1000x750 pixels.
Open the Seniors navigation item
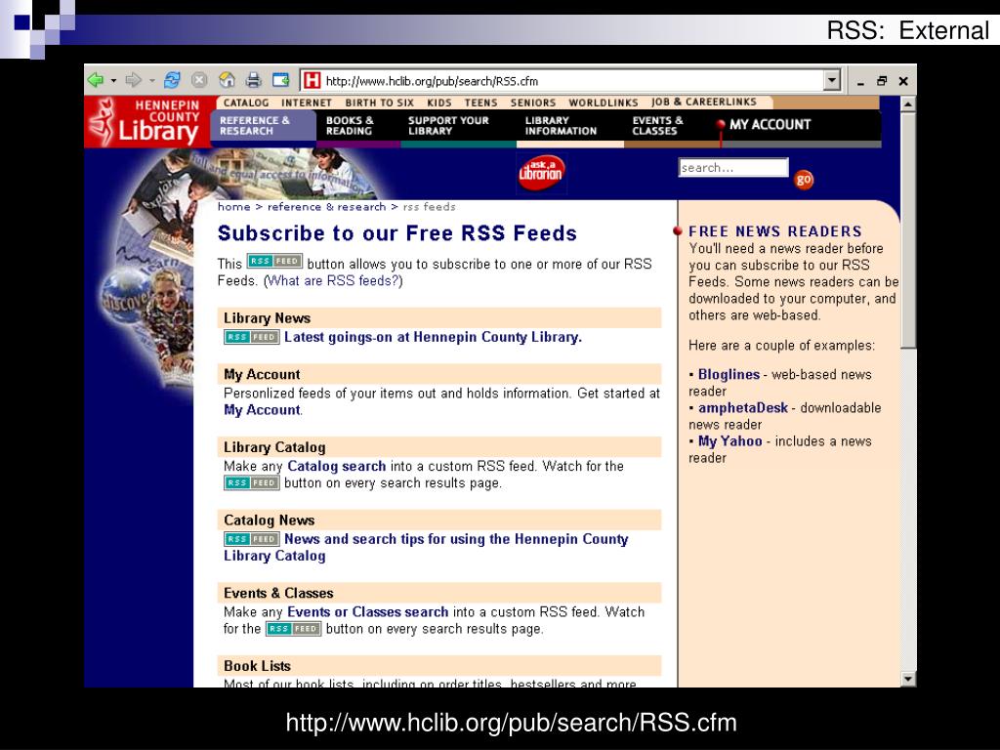pos(533,103)
